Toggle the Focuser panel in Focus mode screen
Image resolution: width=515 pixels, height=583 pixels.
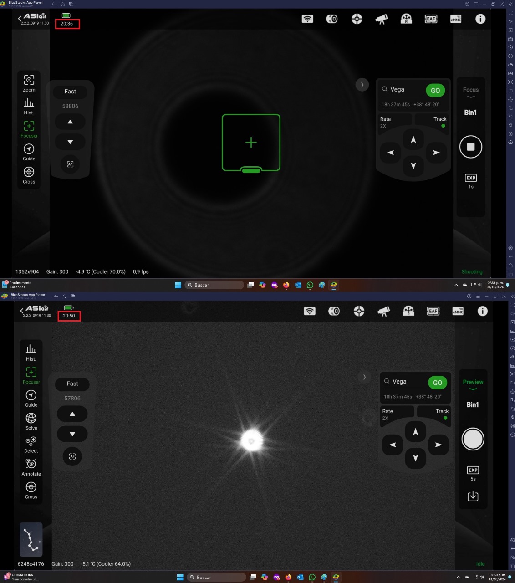pyautogui.click(x=29, y=129)
